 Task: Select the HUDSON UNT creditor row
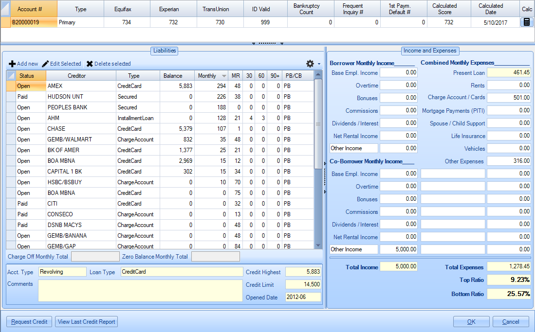click(x=160, y=97)
